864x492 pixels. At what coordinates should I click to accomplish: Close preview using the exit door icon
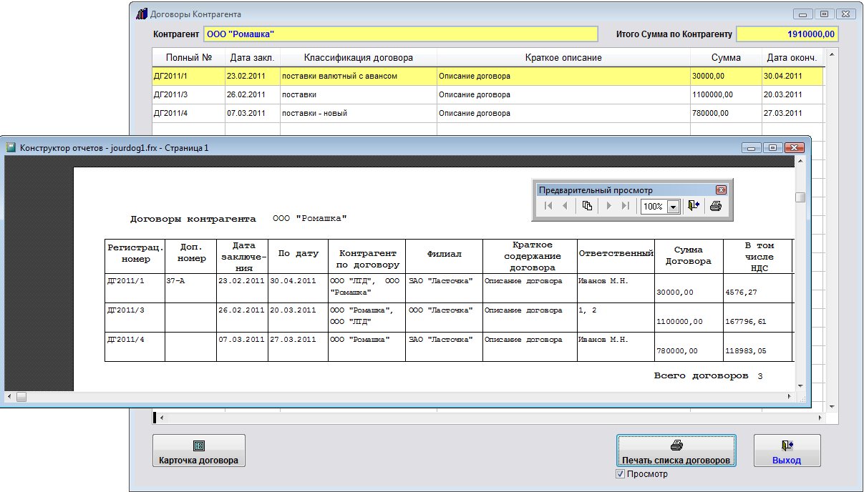(693, 206)
